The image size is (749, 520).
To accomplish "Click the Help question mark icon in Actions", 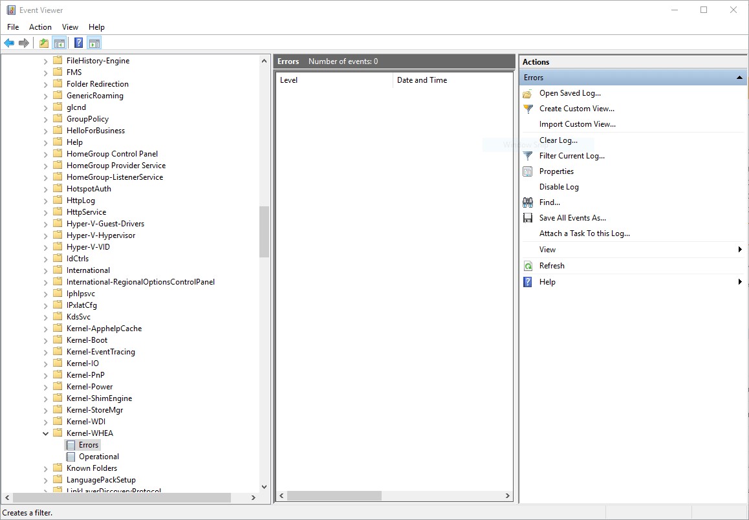I will [x=527, y=282].
